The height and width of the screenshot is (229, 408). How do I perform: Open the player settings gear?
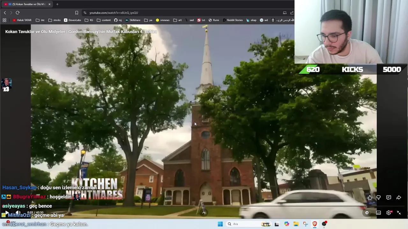[389, 213]
